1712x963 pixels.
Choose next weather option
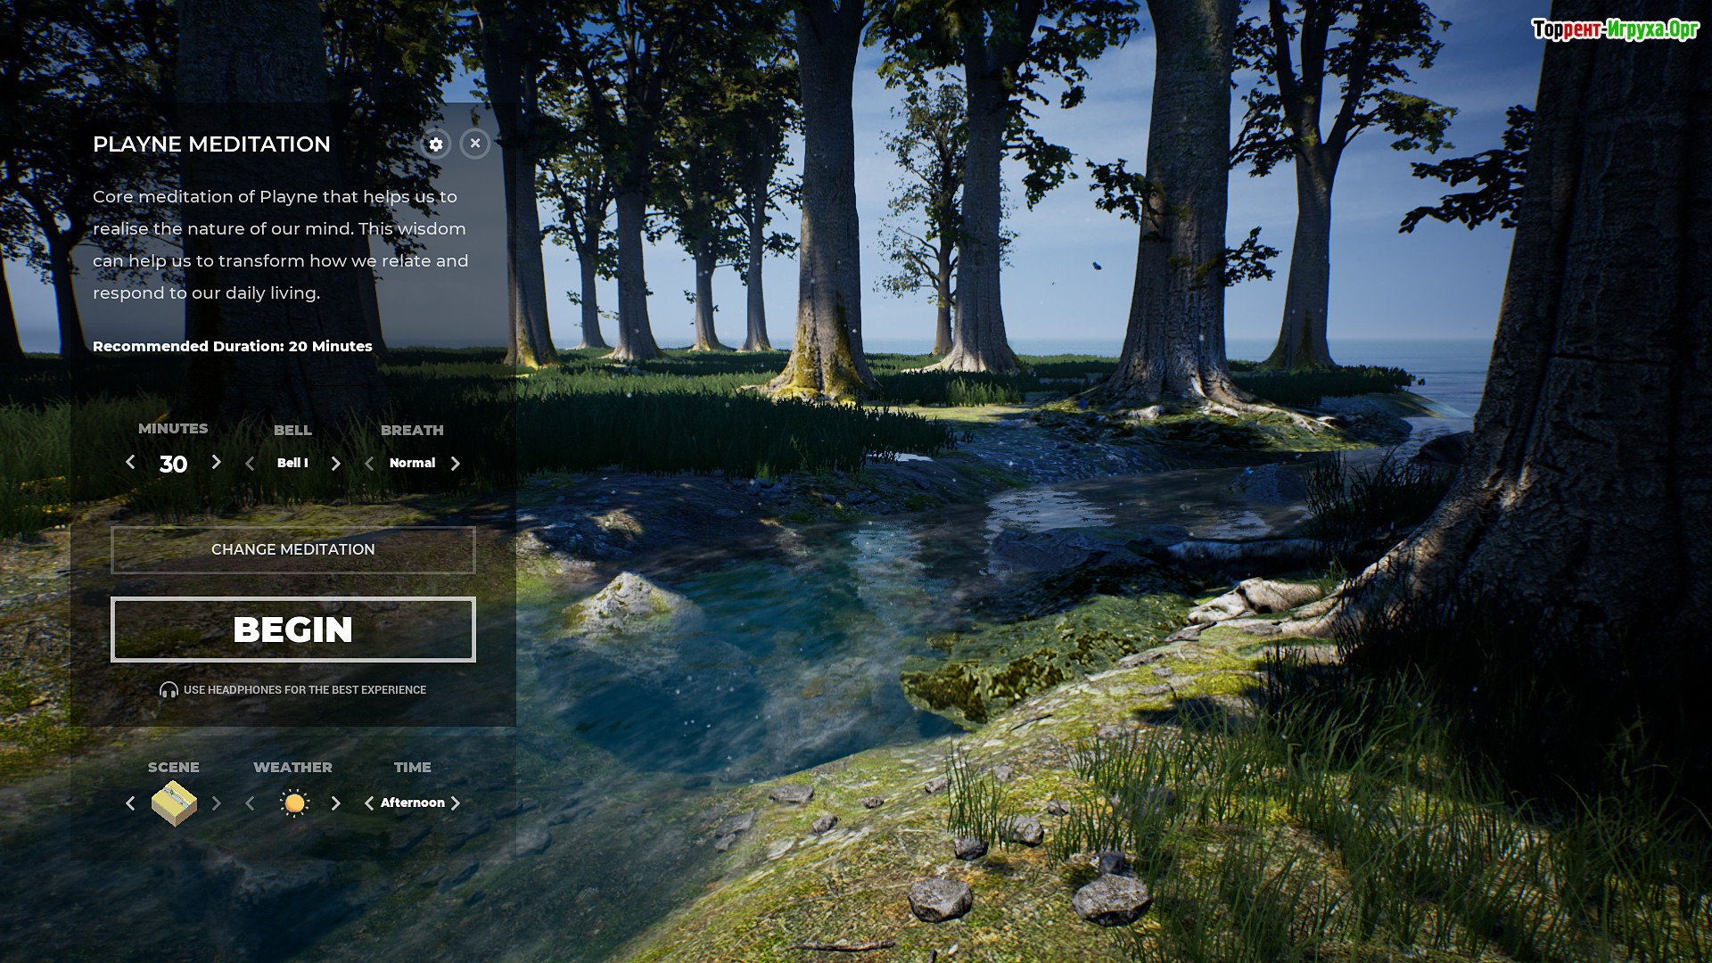click(335, 803)
